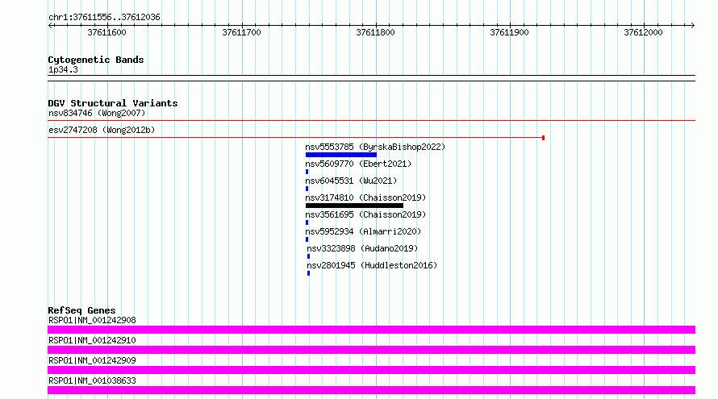
Task: Select the nsv3174810 (Chaisson2019) variant label
Action: [365, 197]
